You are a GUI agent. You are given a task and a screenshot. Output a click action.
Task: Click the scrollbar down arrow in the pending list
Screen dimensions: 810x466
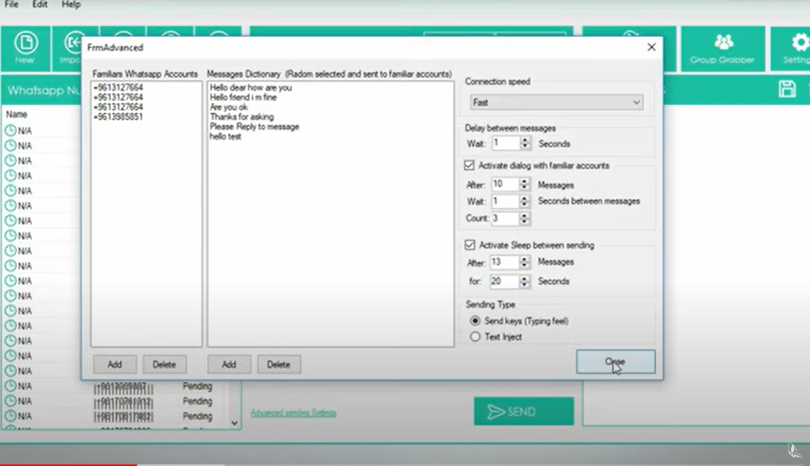tap(234, 424)
